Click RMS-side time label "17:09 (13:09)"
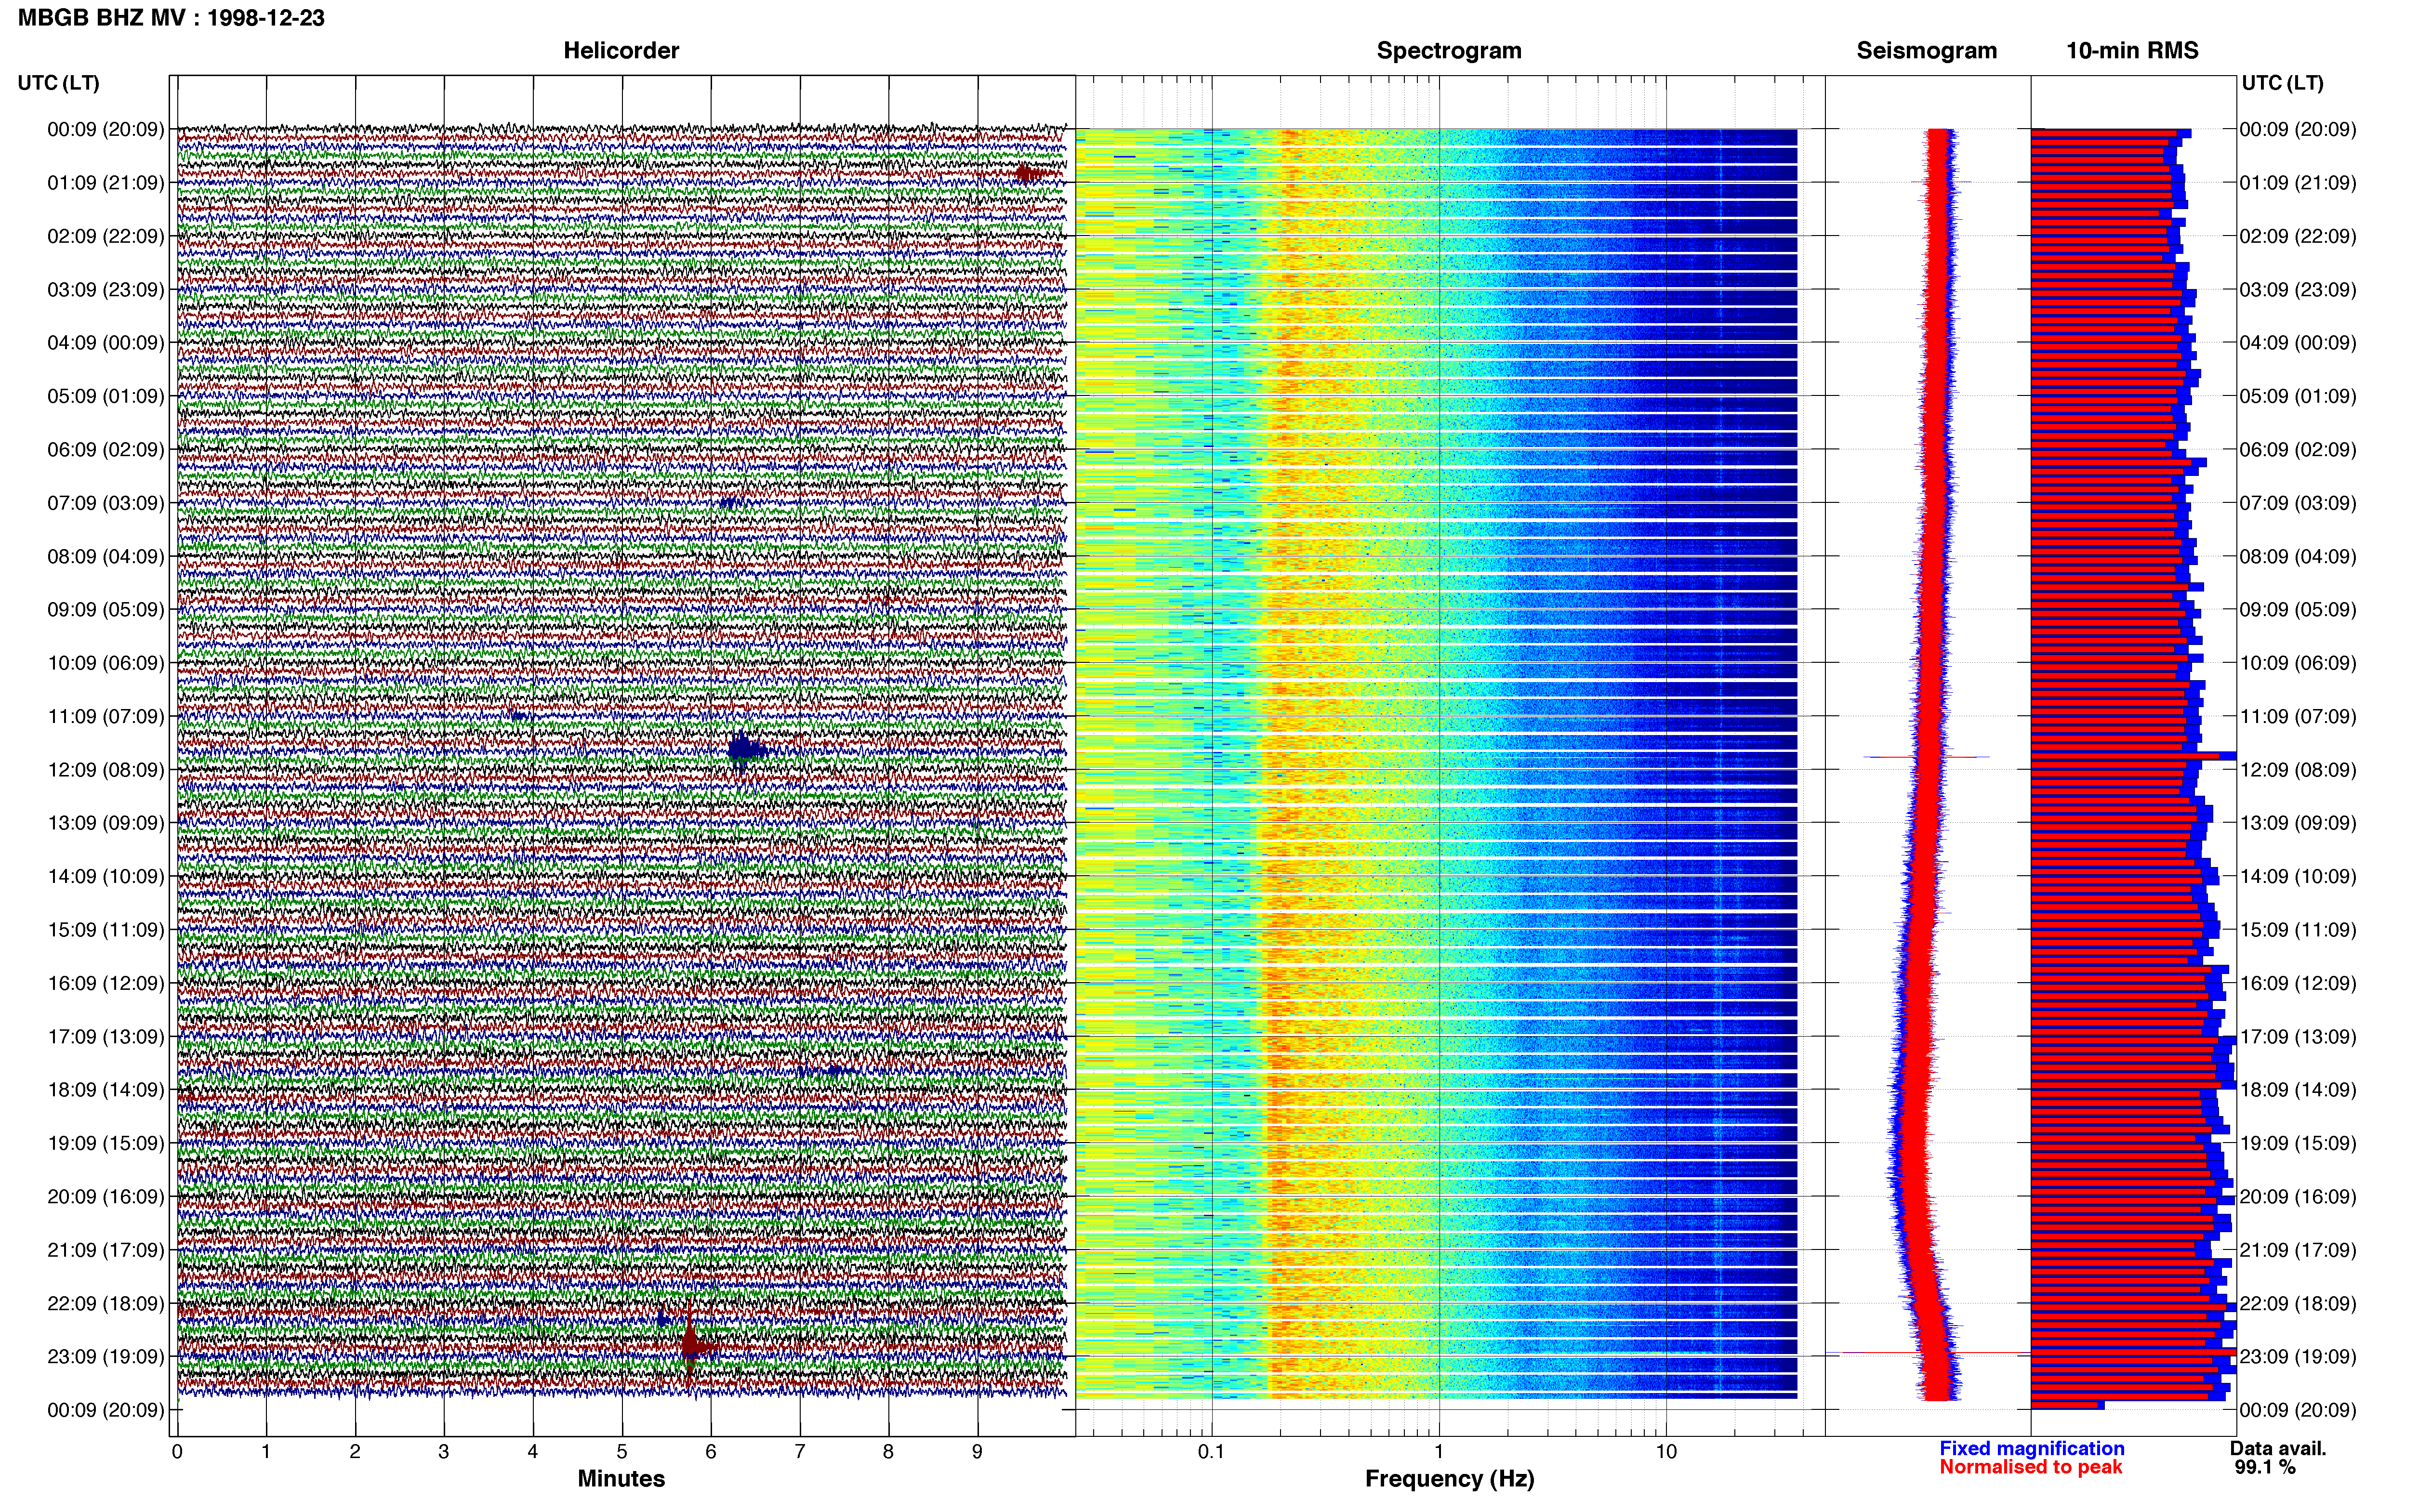Screen dimensions: 2418x1512 (x=2298, y=1037)
